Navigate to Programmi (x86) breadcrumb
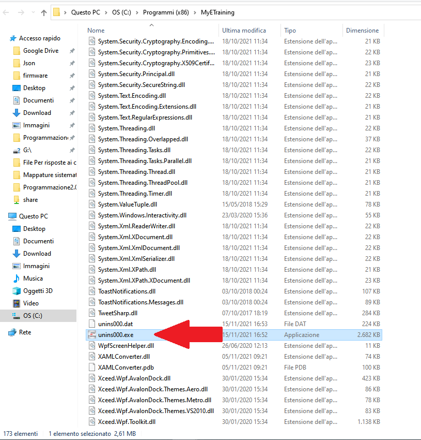This screenshot has width=421, height=440. tap(166, 13)
